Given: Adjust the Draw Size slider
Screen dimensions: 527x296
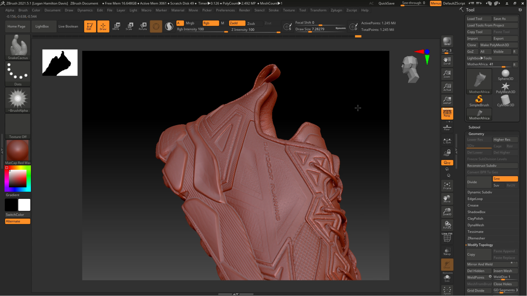Looking at the screenshot, I should click(321, 29).
